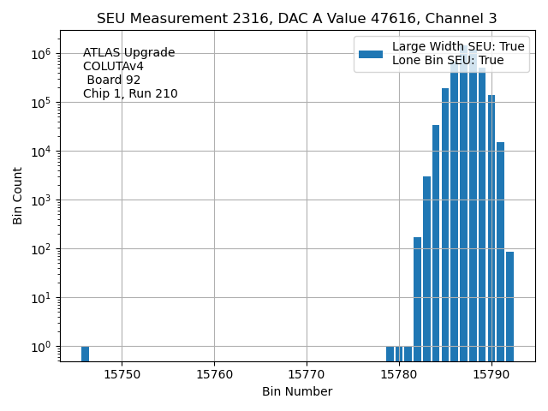
Task: Click the x-axis tick label 15760
Action: click(x=214, y=373)
